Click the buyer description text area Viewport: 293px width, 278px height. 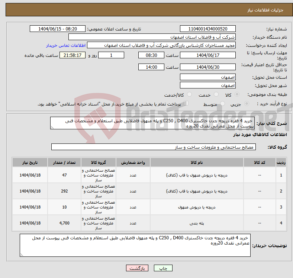[x=136, y=245]
